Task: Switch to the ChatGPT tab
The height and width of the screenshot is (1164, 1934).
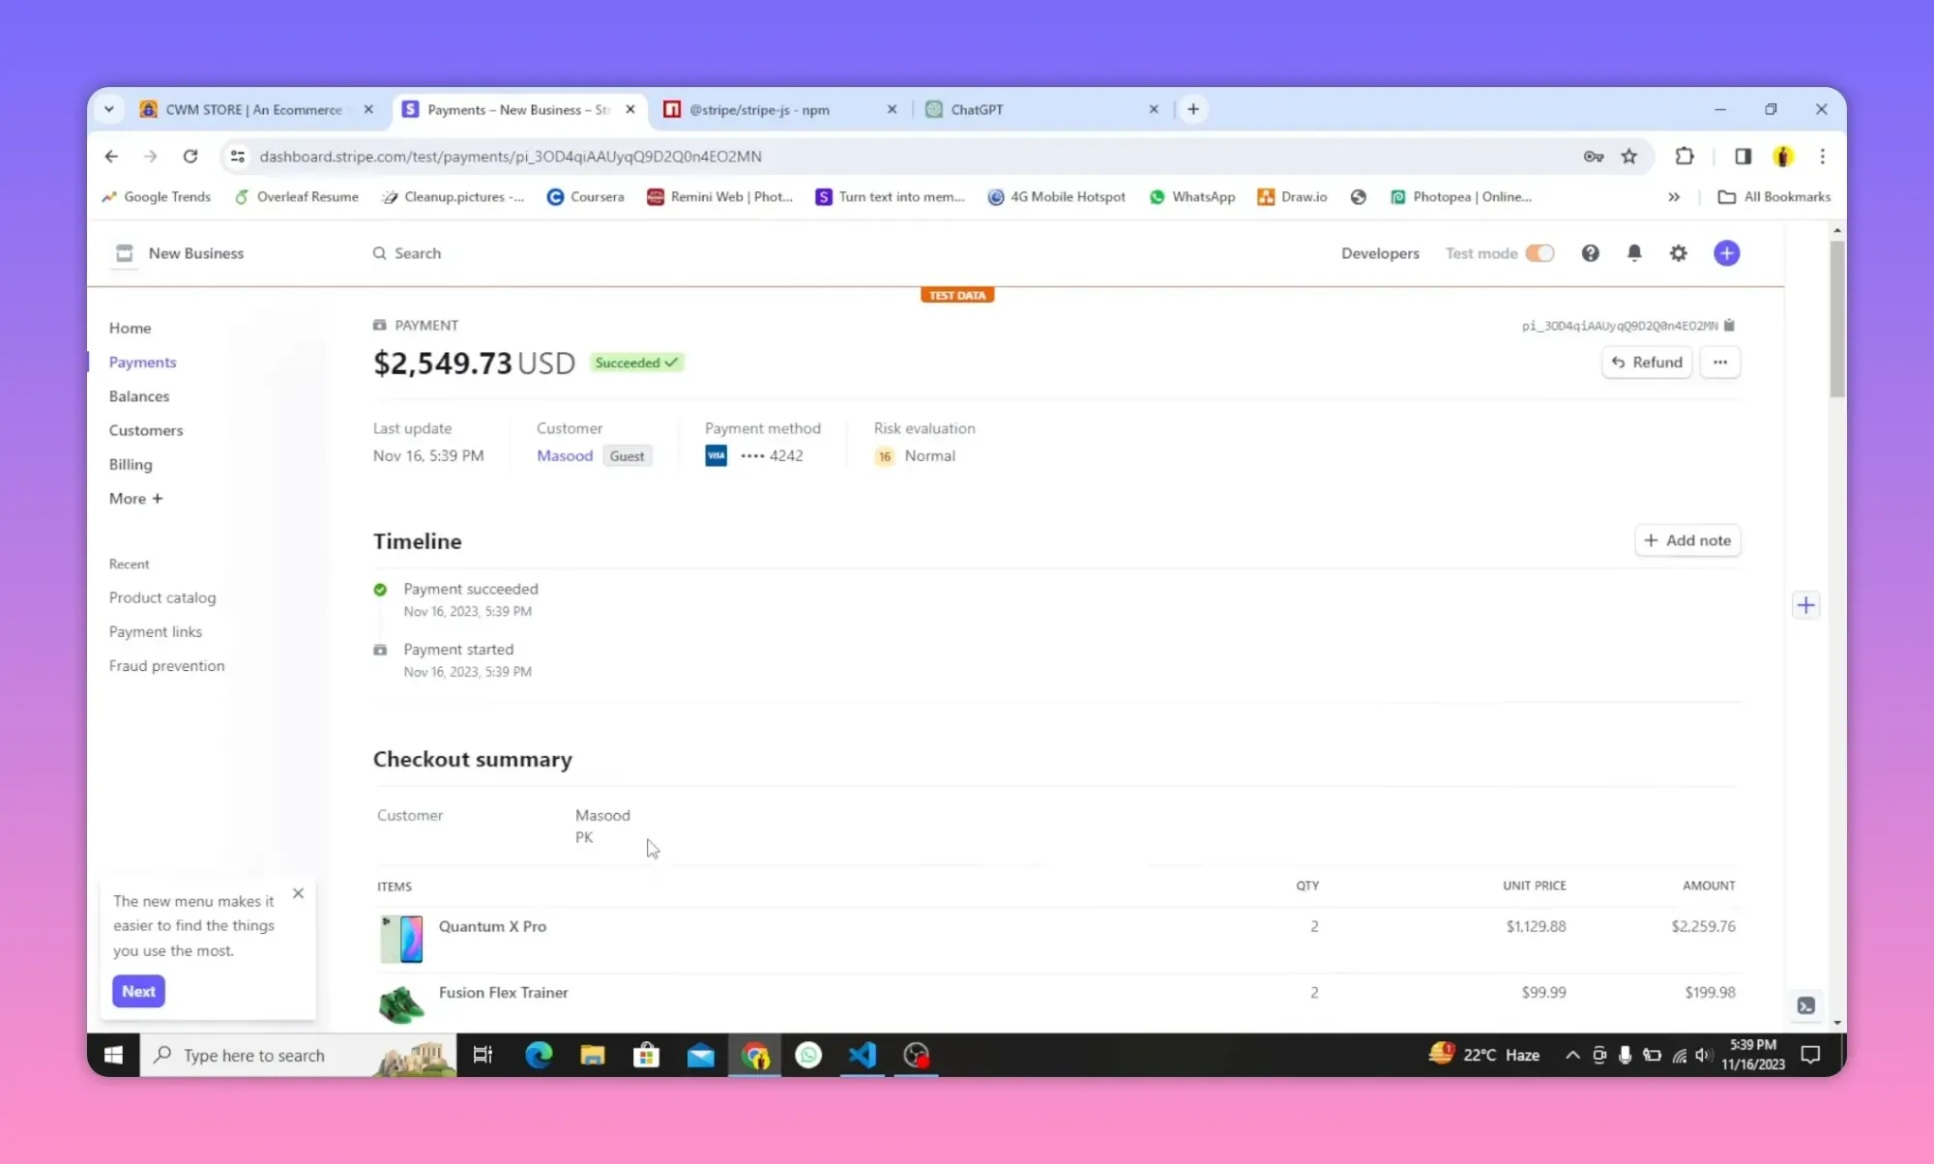Action: pos(977,109)
